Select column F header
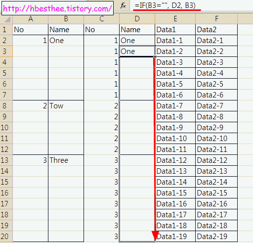The image size is (253, 243). click(216, 19)
